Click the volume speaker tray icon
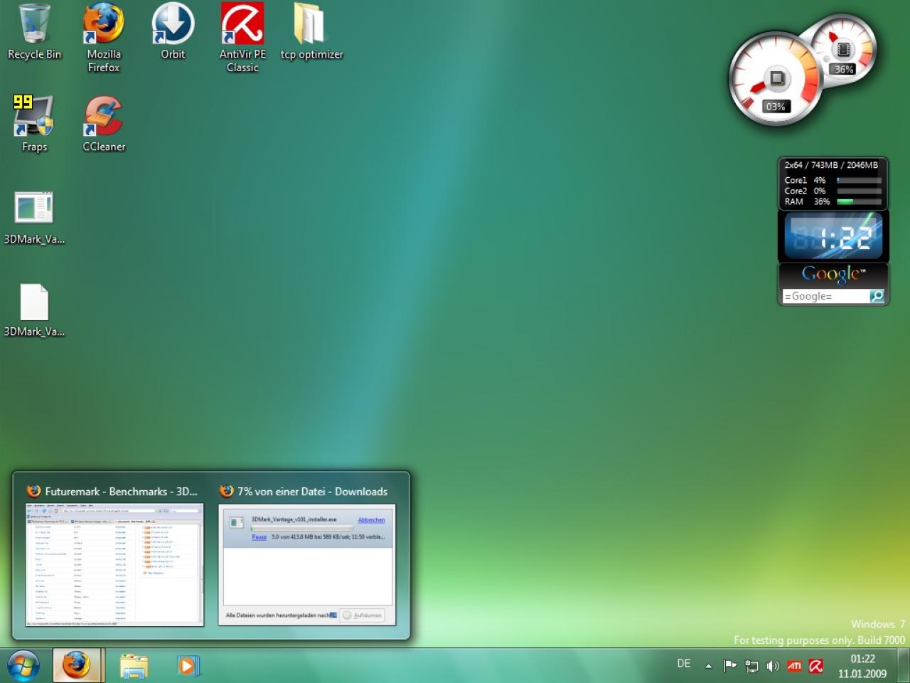 773,666
